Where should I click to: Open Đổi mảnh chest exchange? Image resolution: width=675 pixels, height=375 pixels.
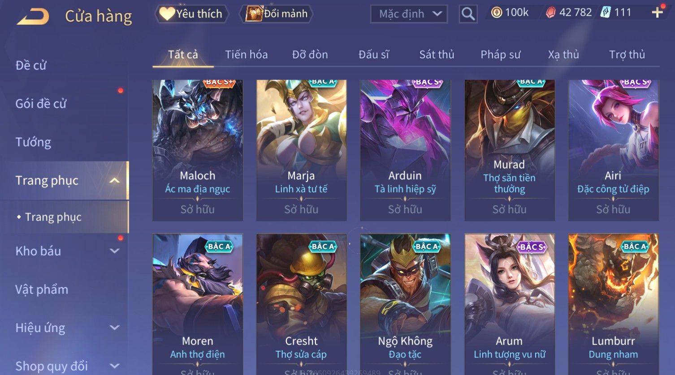(276, 14)
